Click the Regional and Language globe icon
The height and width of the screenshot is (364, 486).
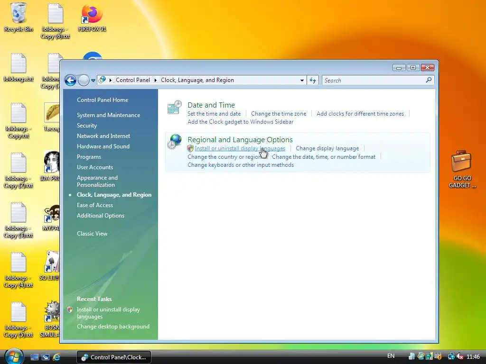tap(174, 142)
